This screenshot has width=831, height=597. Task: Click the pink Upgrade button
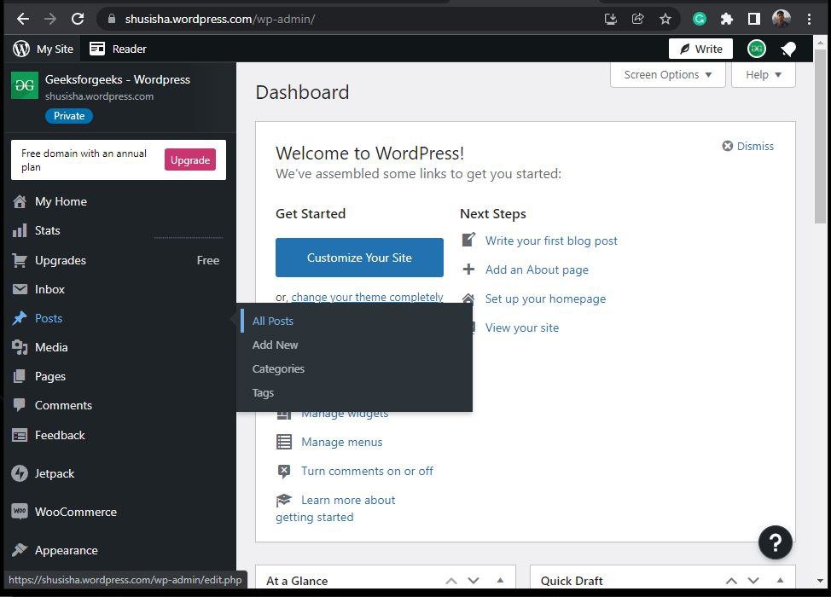(x=190, y=160)
